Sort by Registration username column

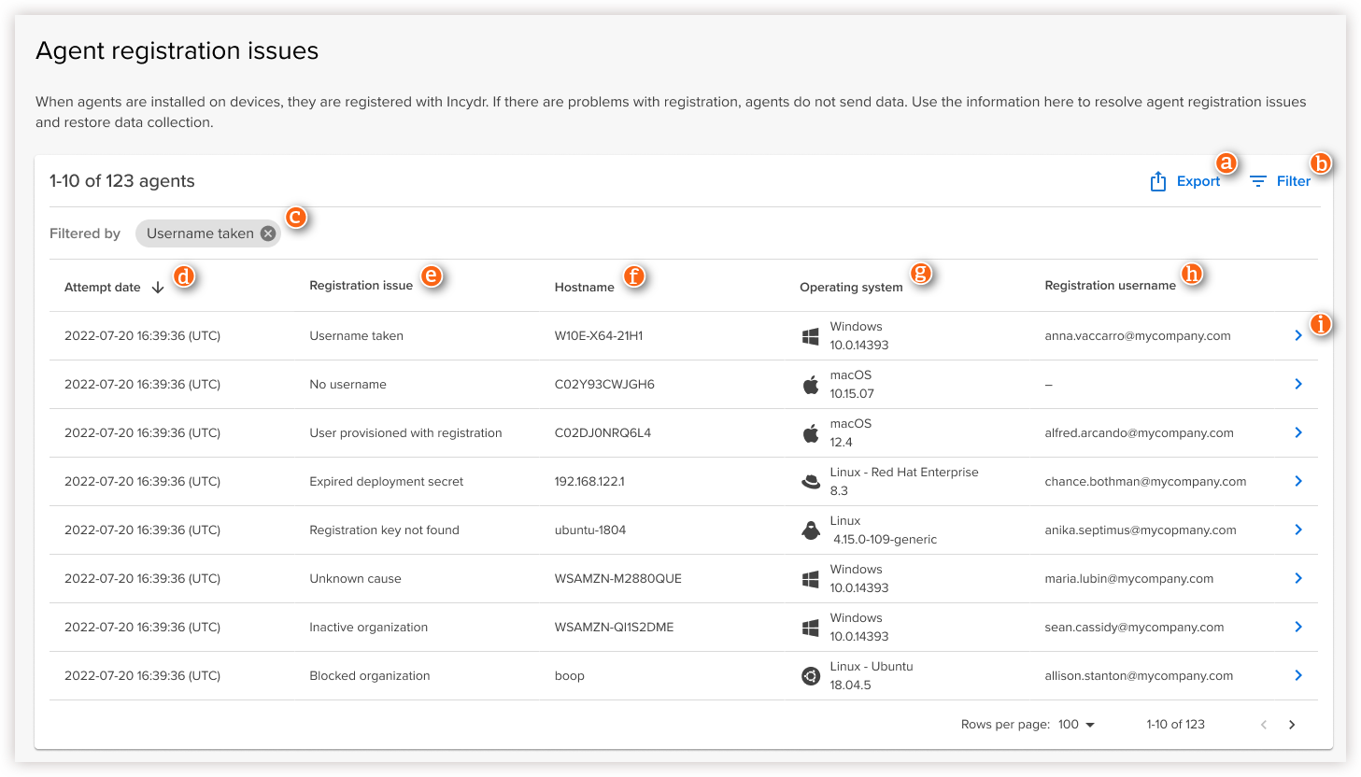pos(1110,286)
